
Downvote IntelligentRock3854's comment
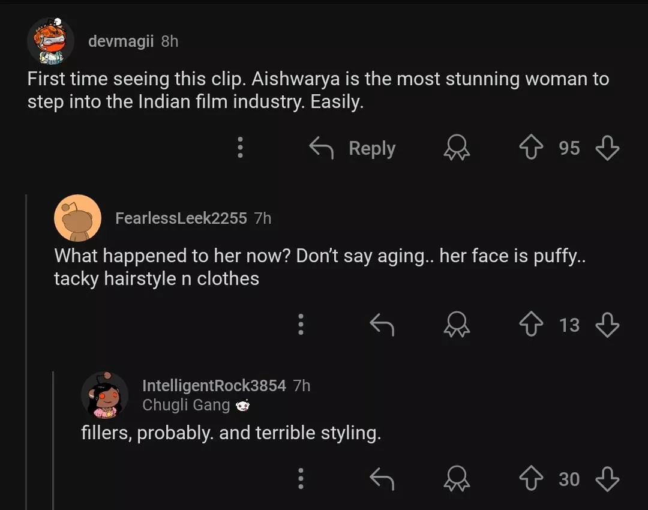[x=607, y=479]
